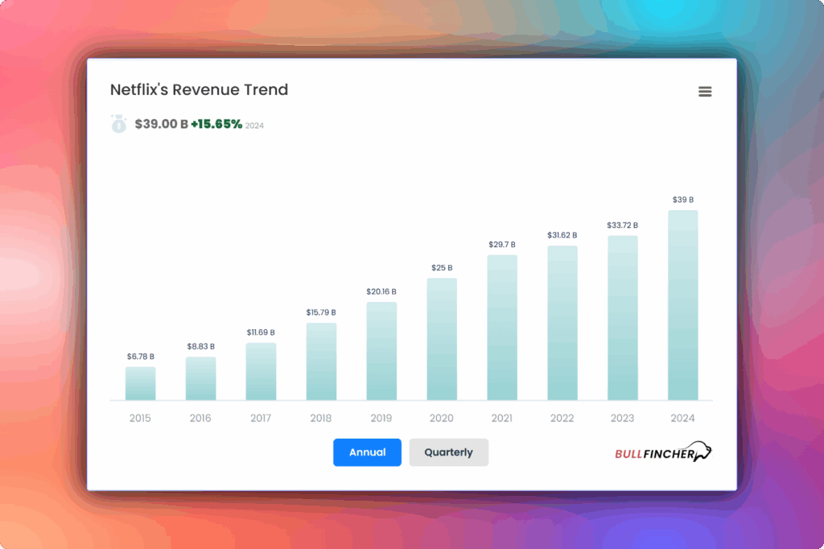
Task: Switch to the Quarterly view
Action: pos(449,452)
